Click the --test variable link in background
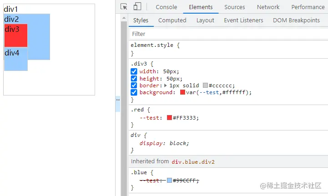This screenshot has height=196, width=328. coord(209,92)
